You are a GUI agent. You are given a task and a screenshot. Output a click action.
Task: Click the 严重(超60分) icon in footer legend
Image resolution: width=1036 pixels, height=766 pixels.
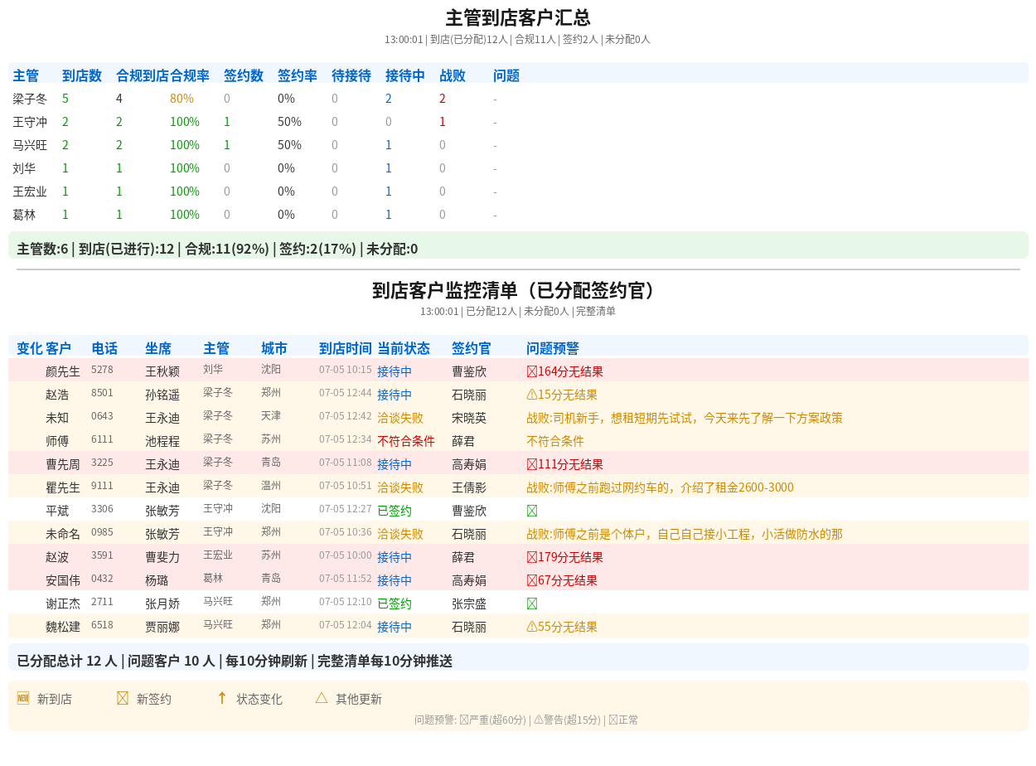[x=464, y=720]
